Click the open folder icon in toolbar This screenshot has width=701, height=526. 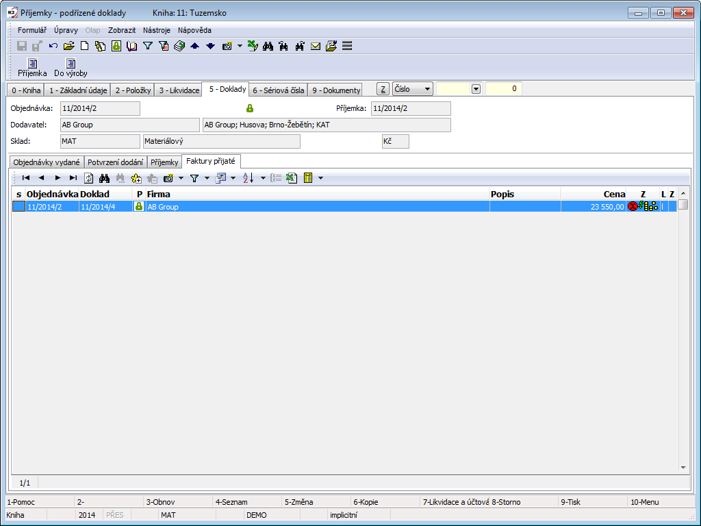click(x=68, y=46)
